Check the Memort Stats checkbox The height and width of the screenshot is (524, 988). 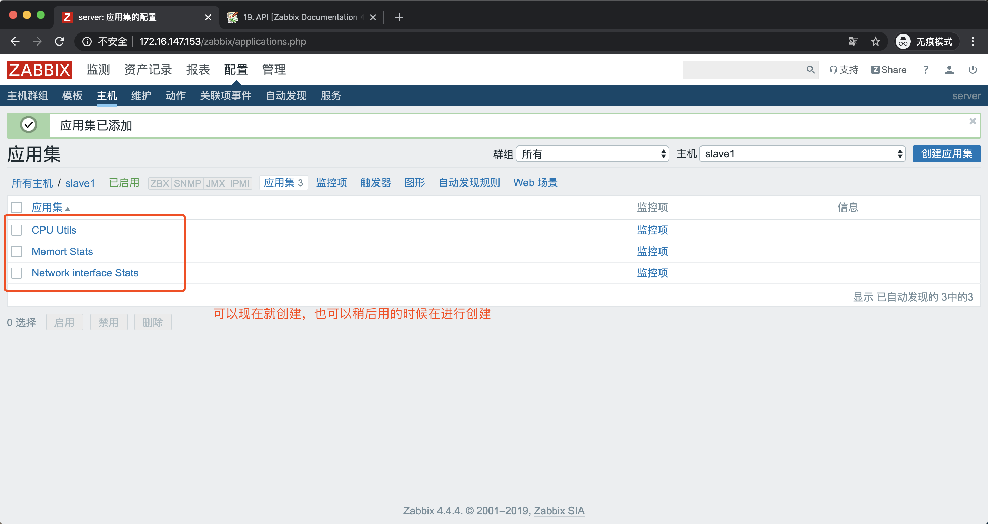(17, 252)
